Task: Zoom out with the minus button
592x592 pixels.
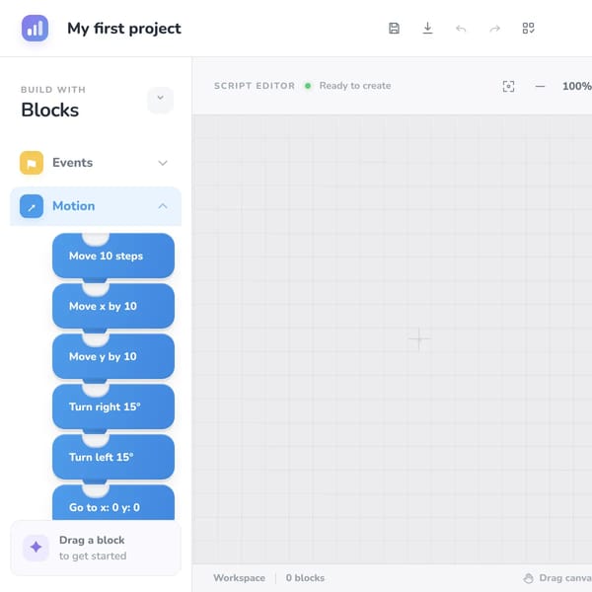Action: [x=540, y=86]
